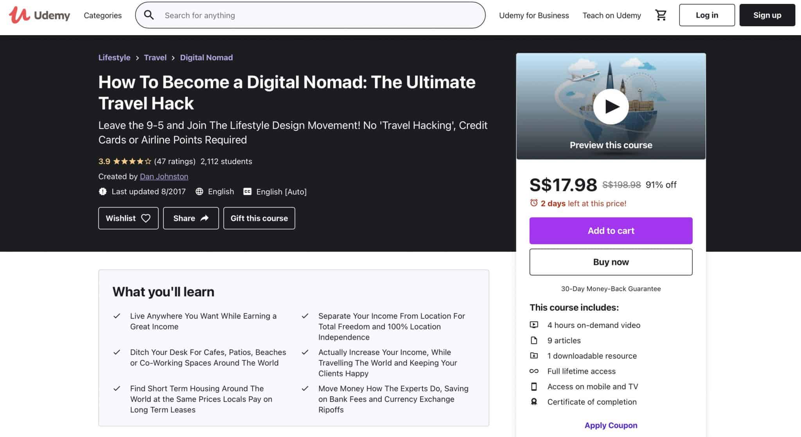The image size is (801, 437).
Task: Click the closed captions icon
Action: (x=247, y=192)
